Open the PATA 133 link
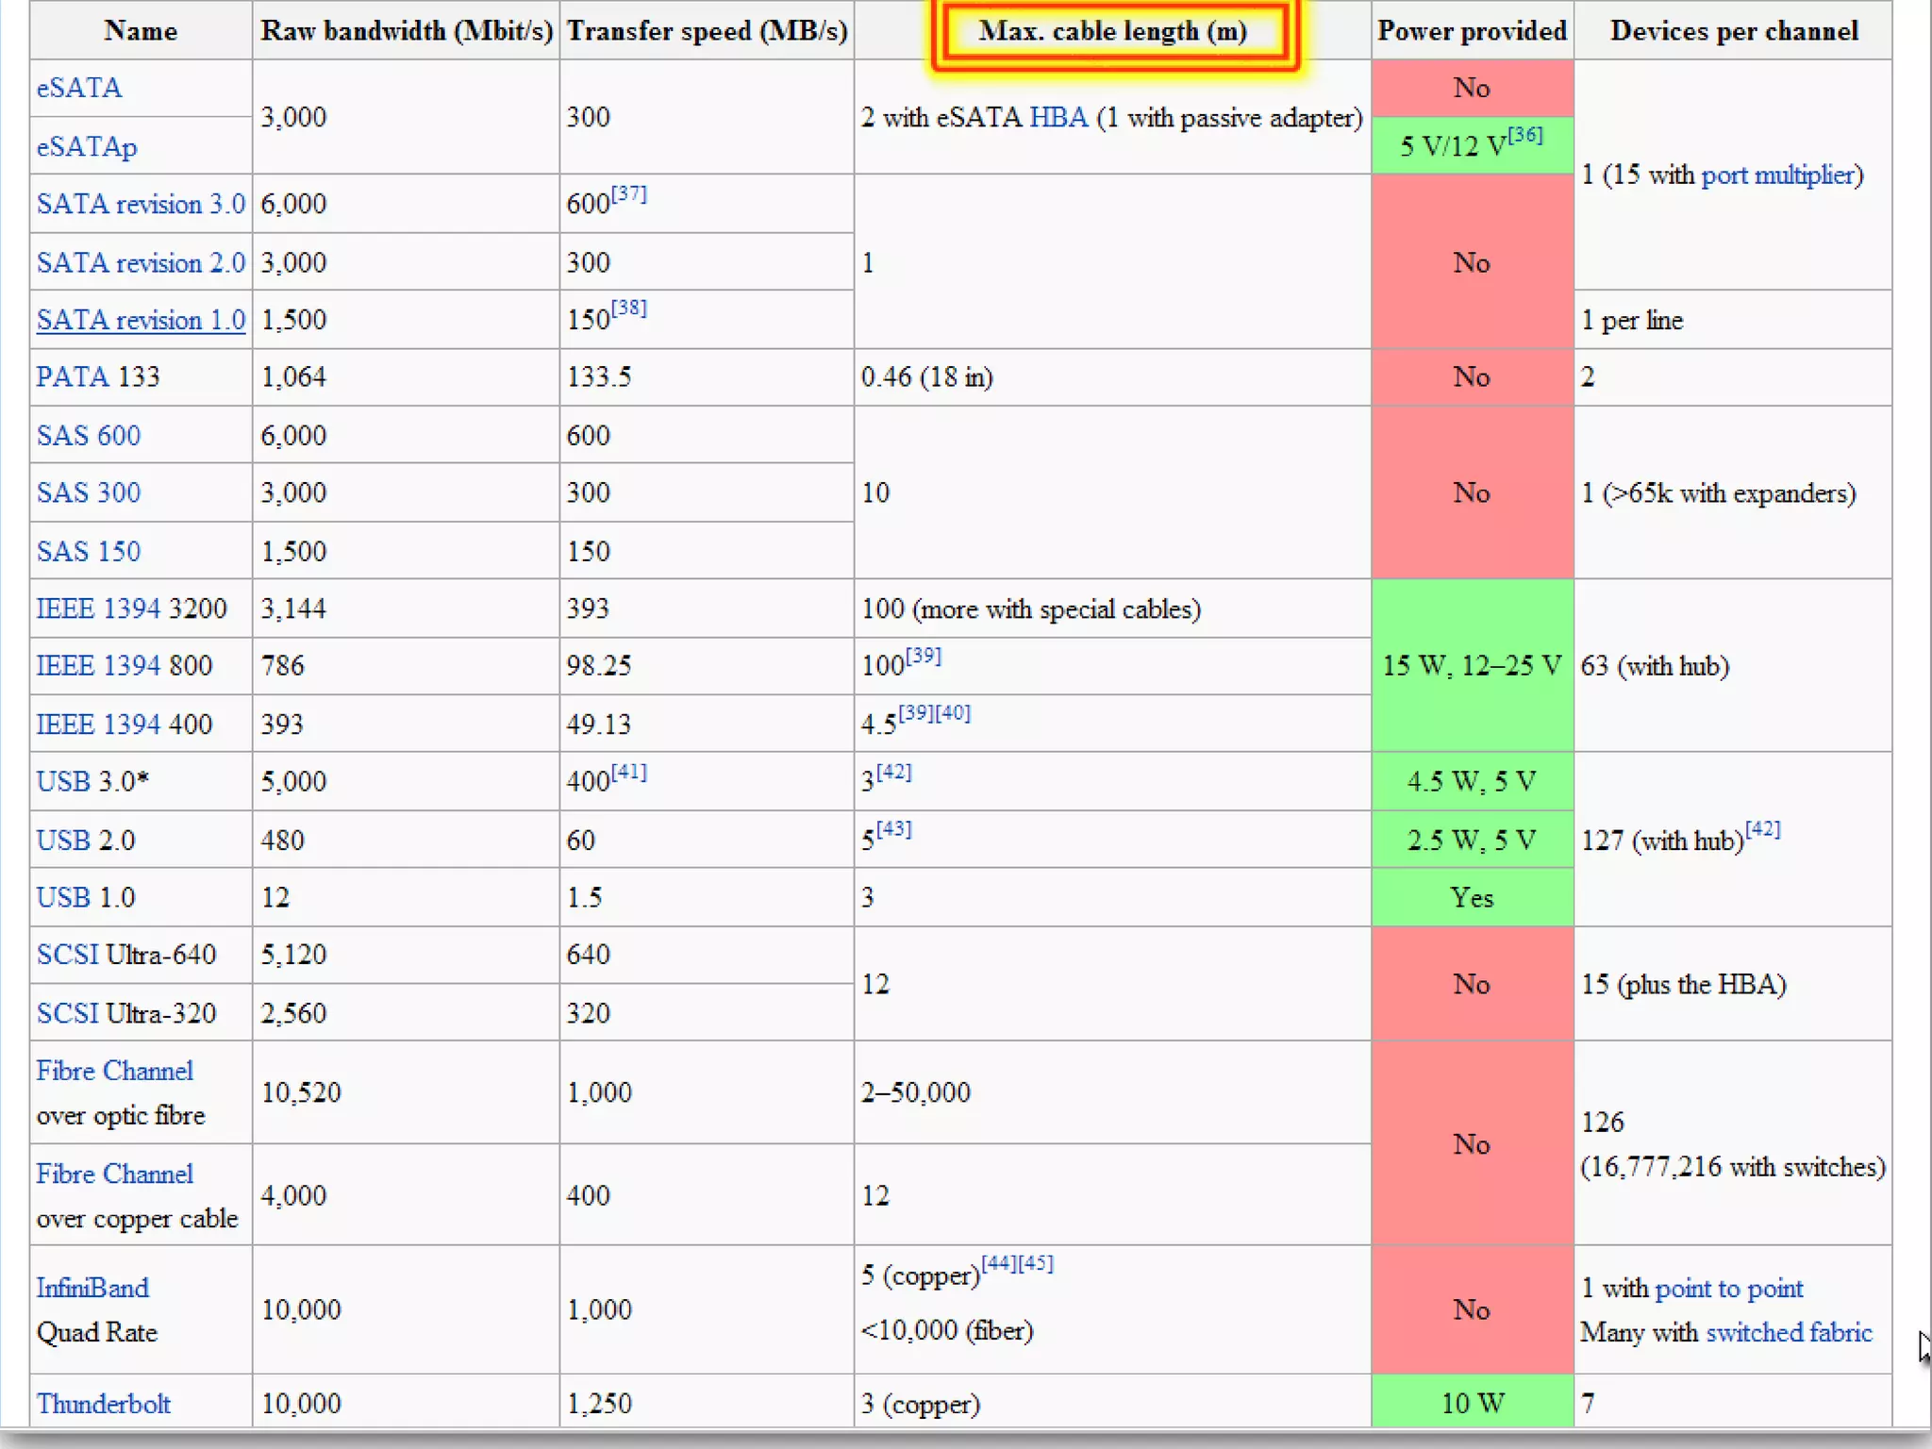This screenshot has width=1932, height=1449. (x=73, y=377)
